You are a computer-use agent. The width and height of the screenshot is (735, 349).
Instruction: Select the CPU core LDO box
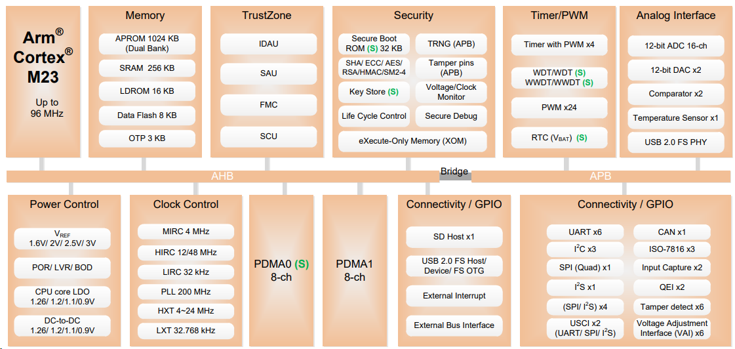(62, 297)
